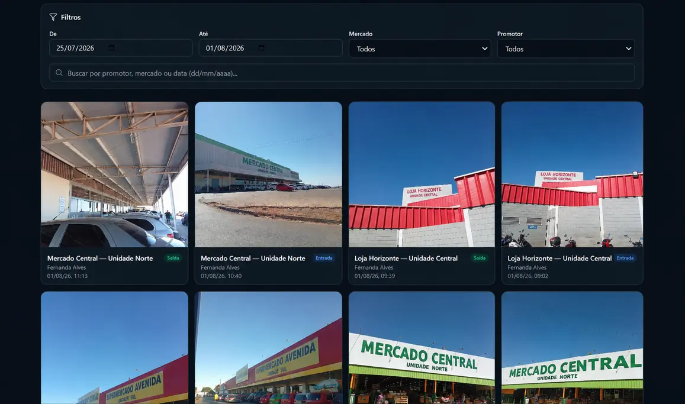Expand the Promotor dropdown
685x404 pixels.
[x=566, y=49]
